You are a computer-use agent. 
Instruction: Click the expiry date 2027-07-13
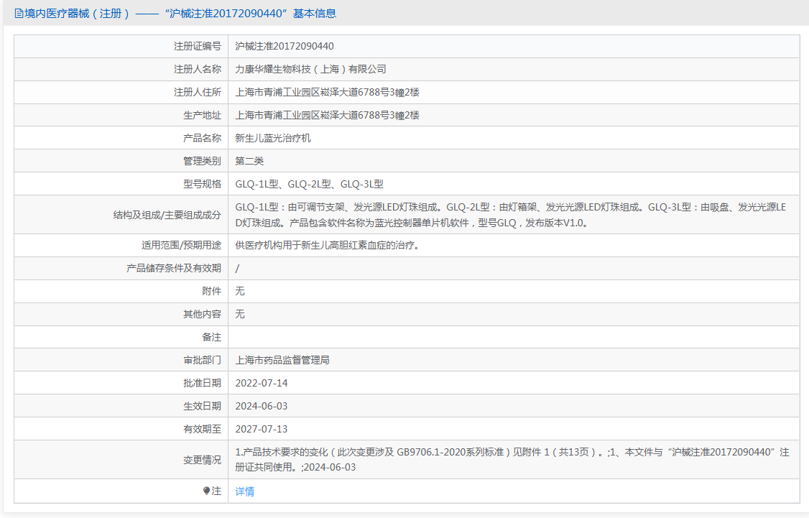tap(261, 429)
